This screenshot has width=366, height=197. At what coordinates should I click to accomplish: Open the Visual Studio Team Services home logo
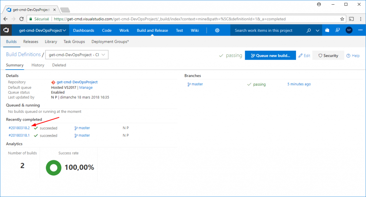click(6, 30)
